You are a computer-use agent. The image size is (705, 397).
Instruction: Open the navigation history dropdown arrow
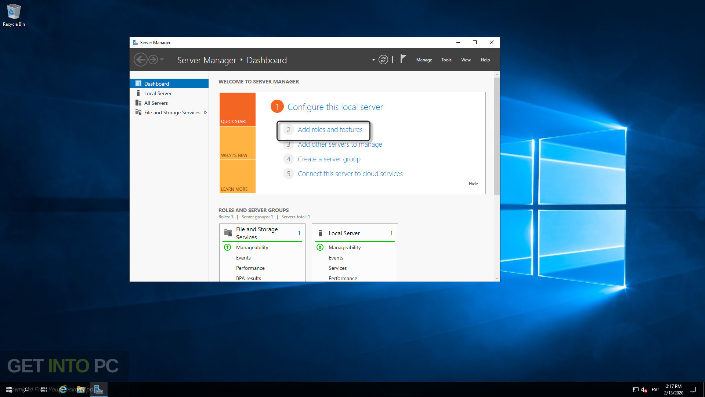(162, 60)
